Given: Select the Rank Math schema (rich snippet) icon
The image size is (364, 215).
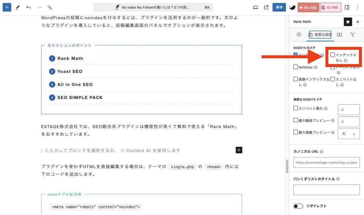Looking at the screenshot, I should point(339,34).
